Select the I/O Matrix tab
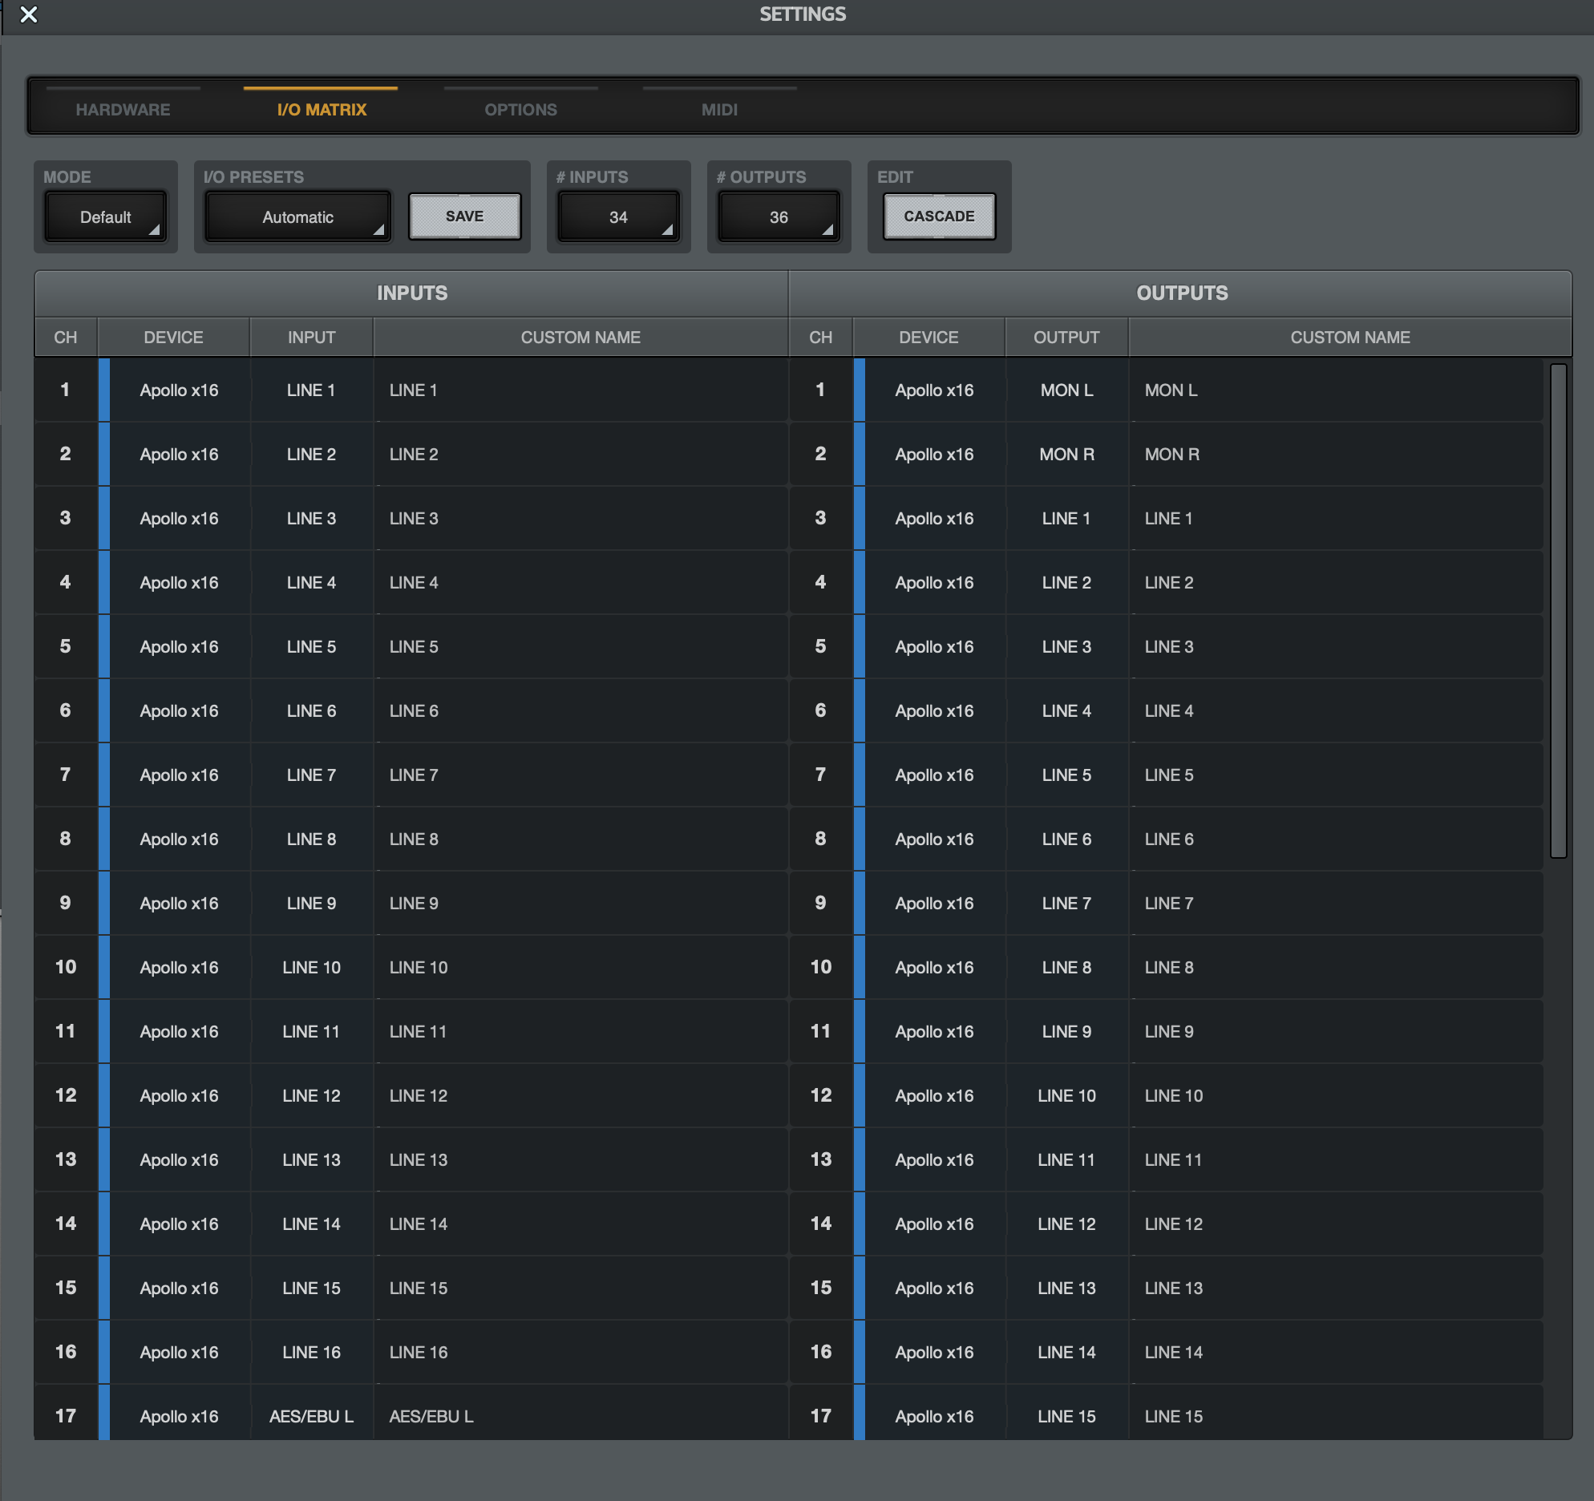 (322, 110)
